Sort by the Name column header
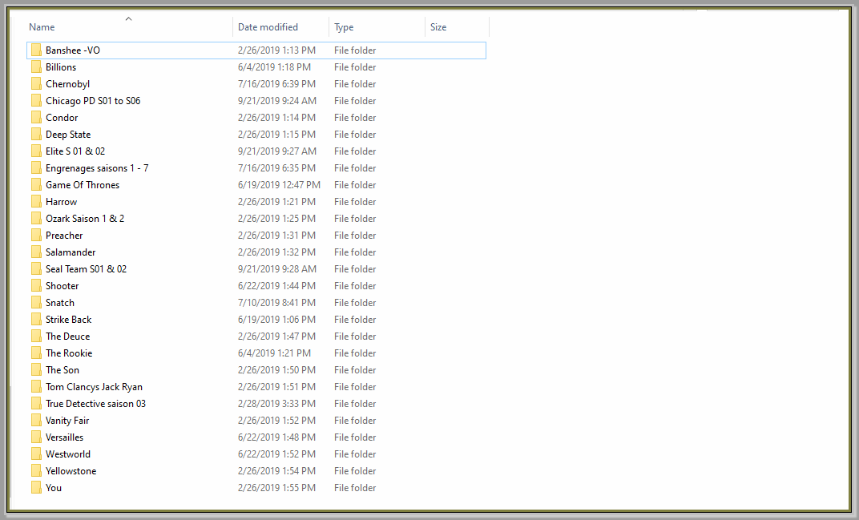Screen dimensions: 859x520 click(x=42, y=27)
